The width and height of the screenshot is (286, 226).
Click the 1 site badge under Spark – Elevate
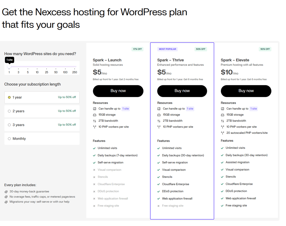pos(254,109)
